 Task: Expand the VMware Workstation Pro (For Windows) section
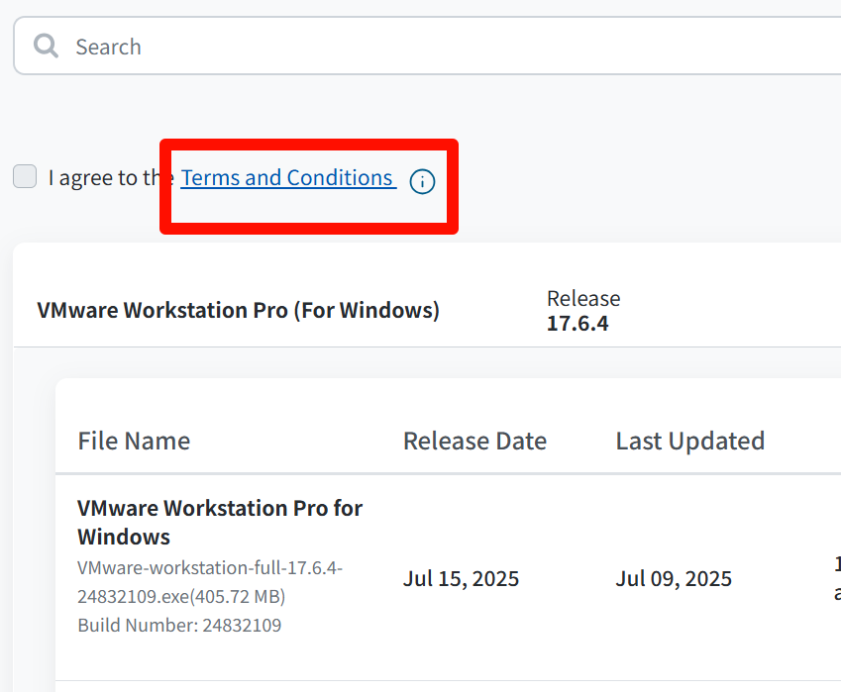(238, 310)
